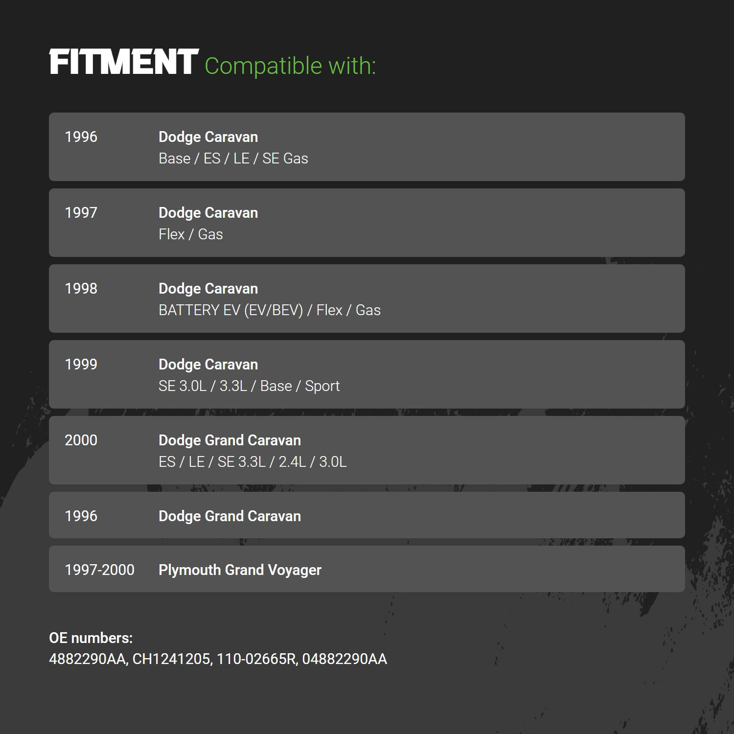Click 'BATTERY EV (EV/BEV) / Flex / Gas' text
The image size is (734, 734).
[x=270, y=310]
